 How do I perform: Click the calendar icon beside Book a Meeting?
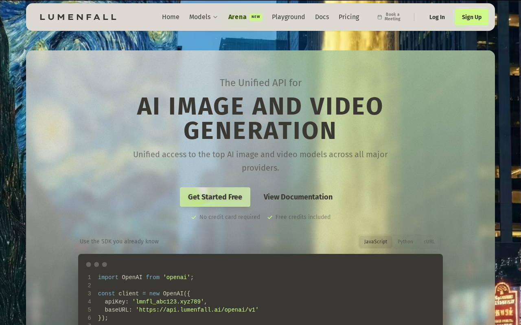coord(380,17)
